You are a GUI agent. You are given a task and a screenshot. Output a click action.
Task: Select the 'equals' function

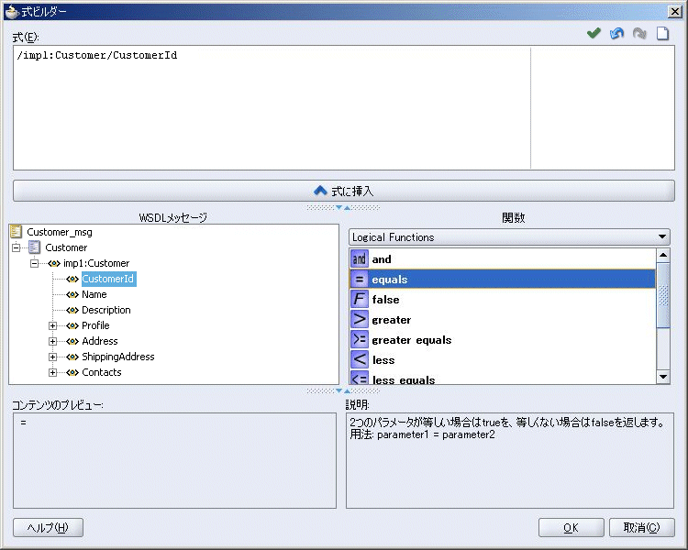(503, 279)
